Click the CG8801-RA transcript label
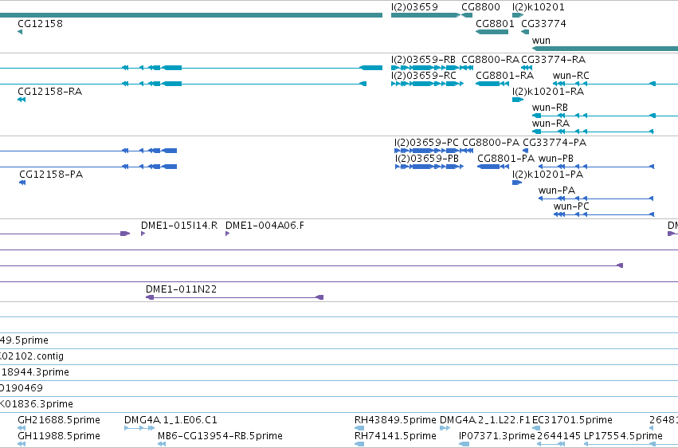Image resolution: width=678 pixels, height=448 pixels. point(504,76)
